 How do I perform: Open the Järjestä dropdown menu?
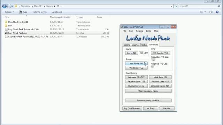coord(9,12)
